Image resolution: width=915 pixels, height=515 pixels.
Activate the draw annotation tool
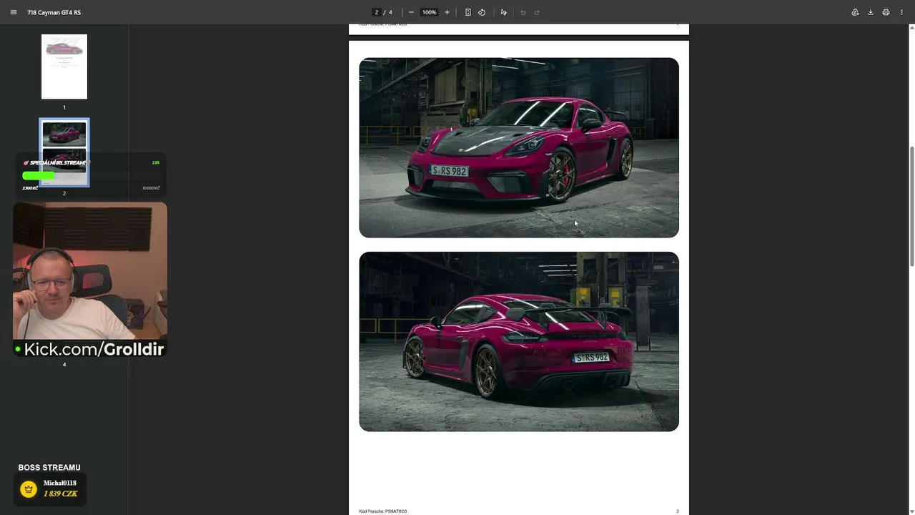504,12
